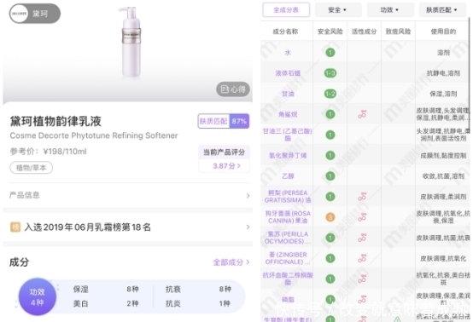Screen dimensions: 473x322
Task: Select the 全成分表 tab
Action: click(286, 10)
